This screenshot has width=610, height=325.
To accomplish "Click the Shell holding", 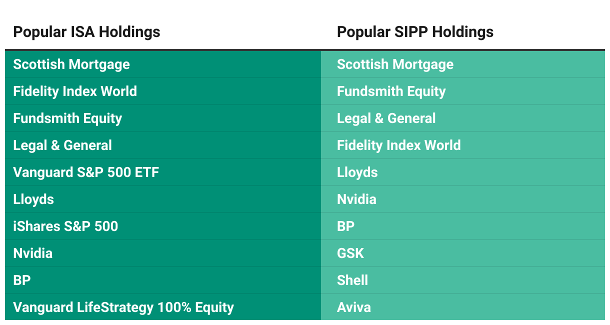I will pos(352,280).
